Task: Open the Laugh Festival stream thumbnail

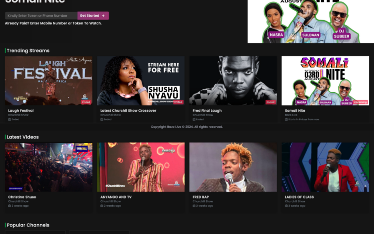Action: (49, 80)
